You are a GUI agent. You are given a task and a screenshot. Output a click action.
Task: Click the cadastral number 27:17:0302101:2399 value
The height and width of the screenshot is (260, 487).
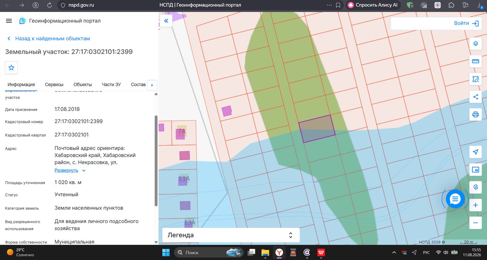[x=79, y=121]
